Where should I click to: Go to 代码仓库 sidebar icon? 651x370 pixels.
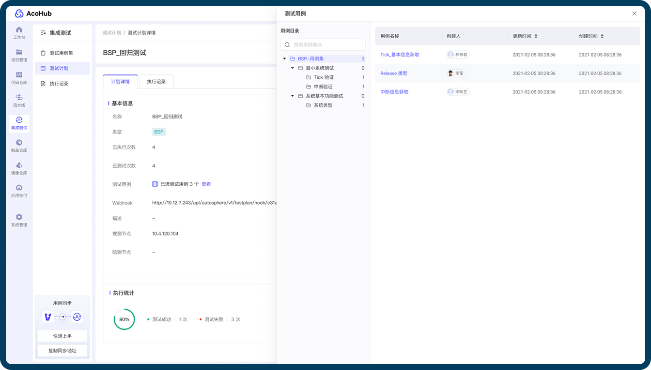tap(19, 74)
